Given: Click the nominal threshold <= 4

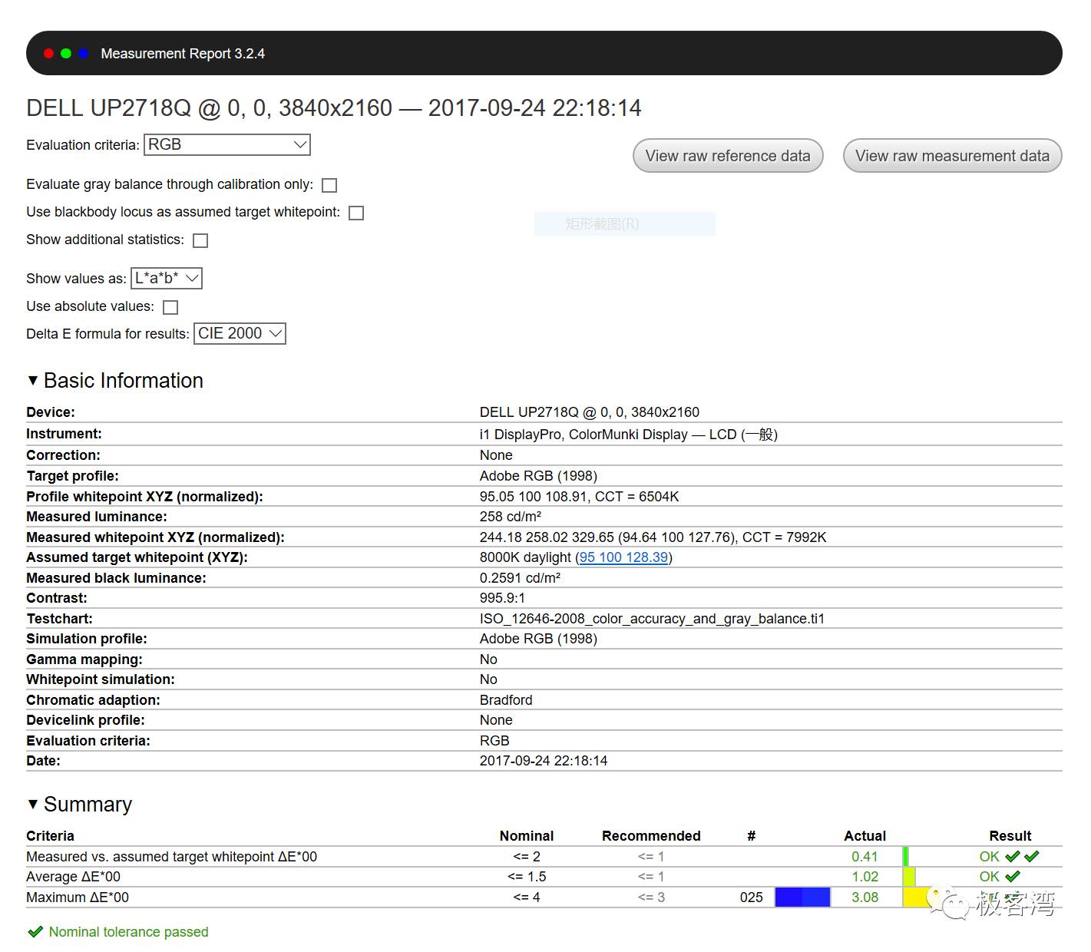Looking at the screenshot, I should pyautogui.click(x=527, y=897).
